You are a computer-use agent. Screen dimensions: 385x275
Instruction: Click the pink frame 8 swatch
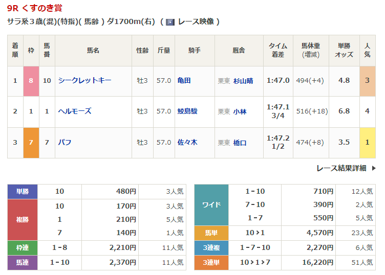pos(31,81)
